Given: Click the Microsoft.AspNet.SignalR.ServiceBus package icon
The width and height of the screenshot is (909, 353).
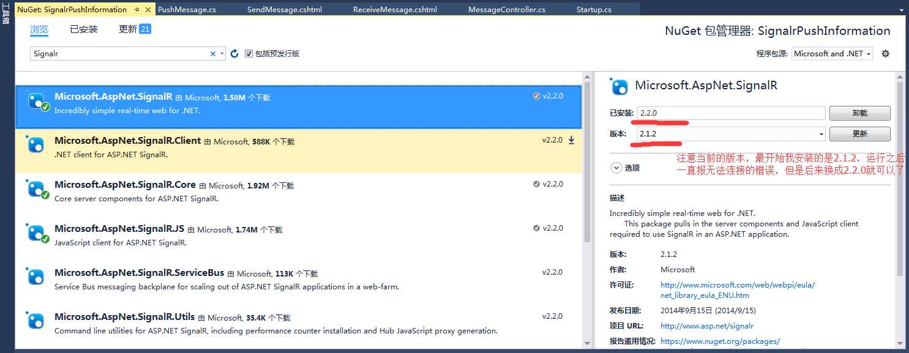Looking at the screenshot, I should [36, 277].
